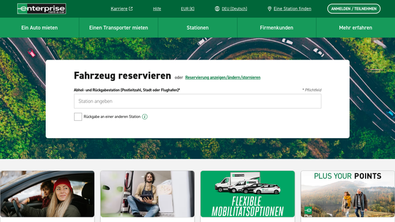Open the Firmenkunden navigation item

coord(276,28)
